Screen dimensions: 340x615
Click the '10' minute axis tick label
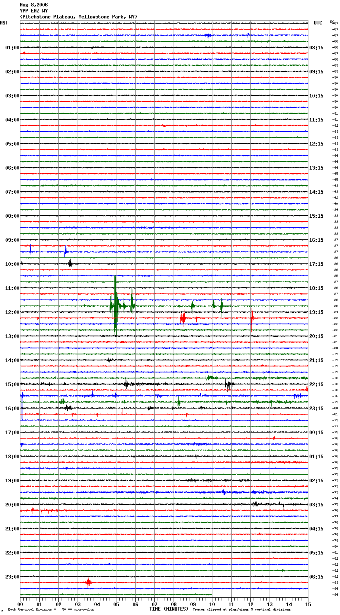(212, 604)
